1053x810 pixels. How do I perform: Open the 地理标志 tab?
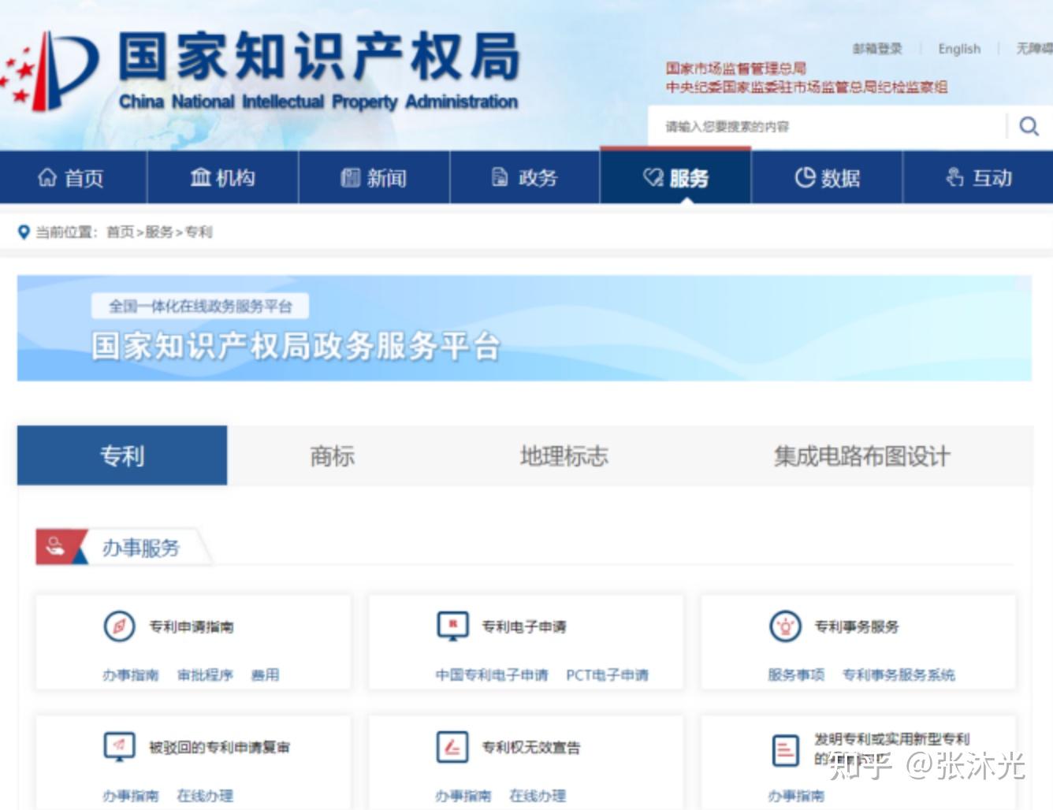point(564,455)
